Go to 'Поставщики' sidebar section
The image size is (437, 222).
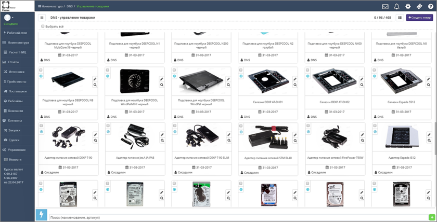17,91
